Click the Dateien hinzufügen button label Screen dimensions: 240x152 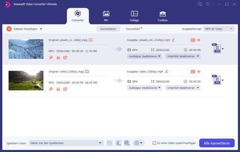[x=26, y=29]
